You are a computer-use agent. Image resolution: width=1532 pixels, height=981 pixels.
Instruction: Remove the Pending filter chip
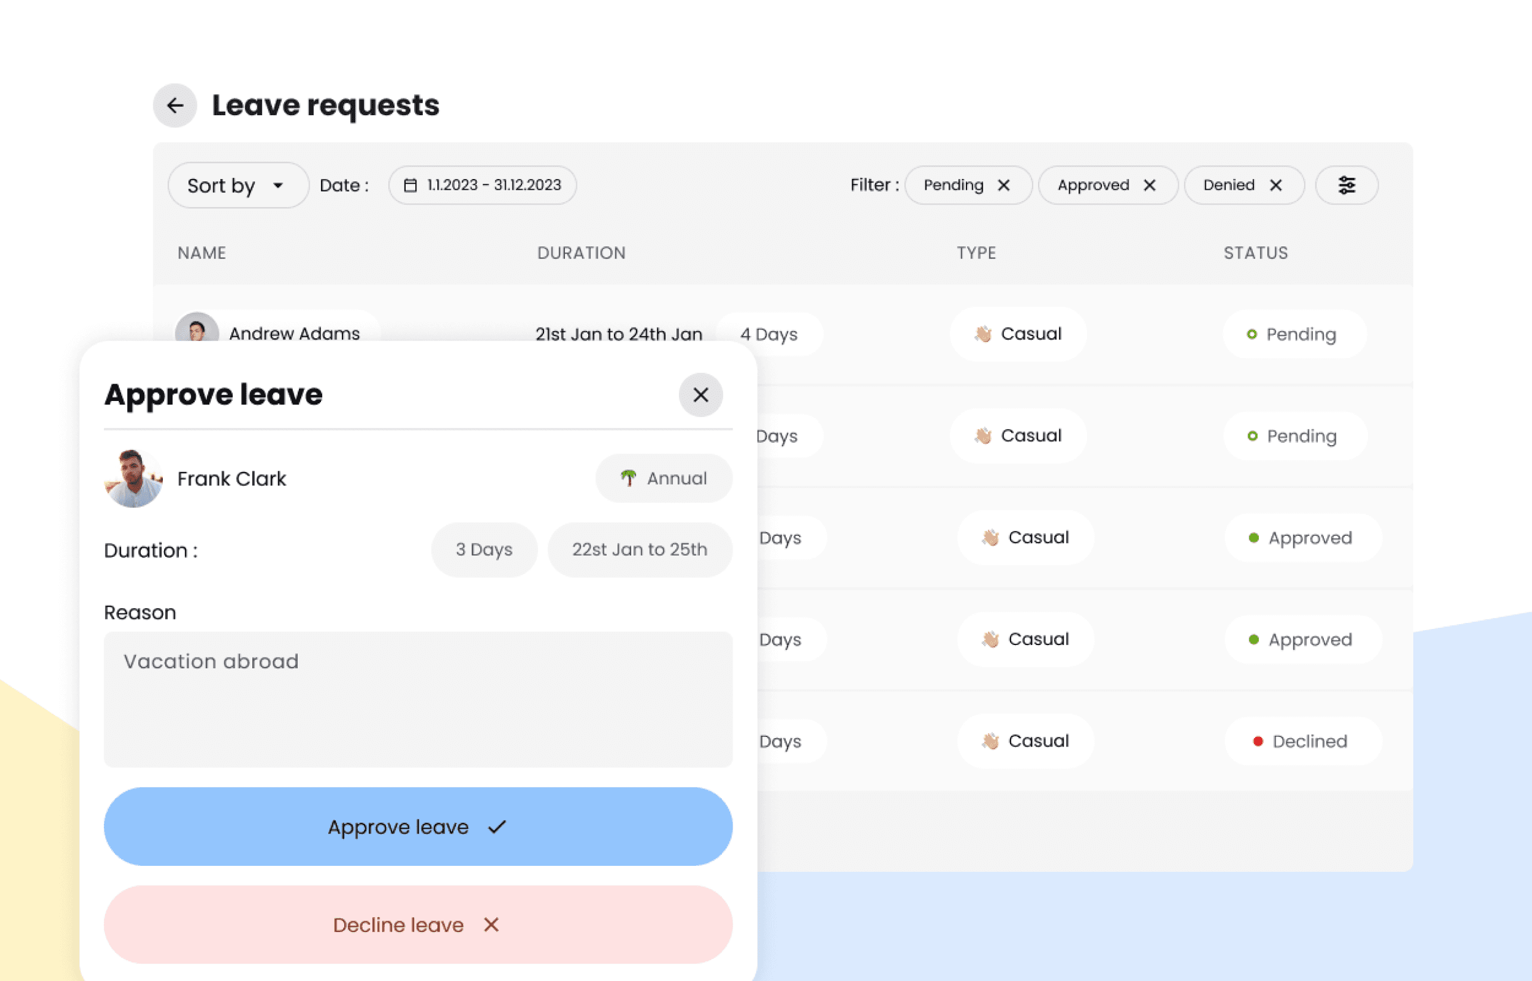click(x=1003, y=186)
